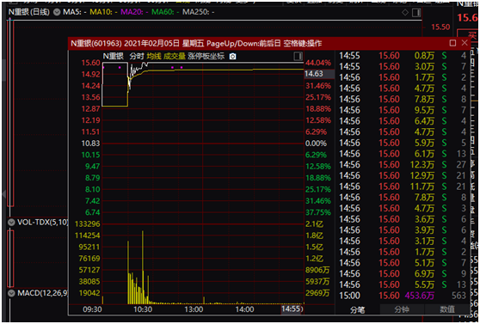
Task: Select the 分时 chart mode label
Action: (137, 57)
